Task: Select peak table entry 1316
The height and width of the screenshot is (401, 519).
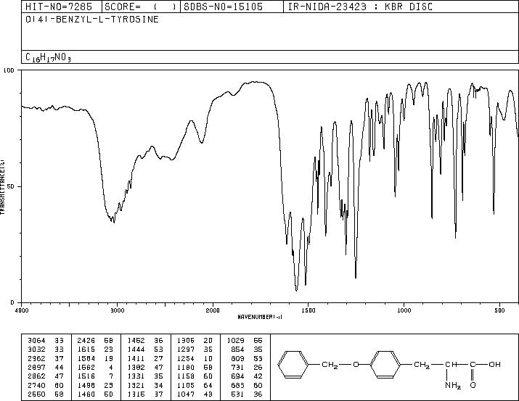Action: 136,394
